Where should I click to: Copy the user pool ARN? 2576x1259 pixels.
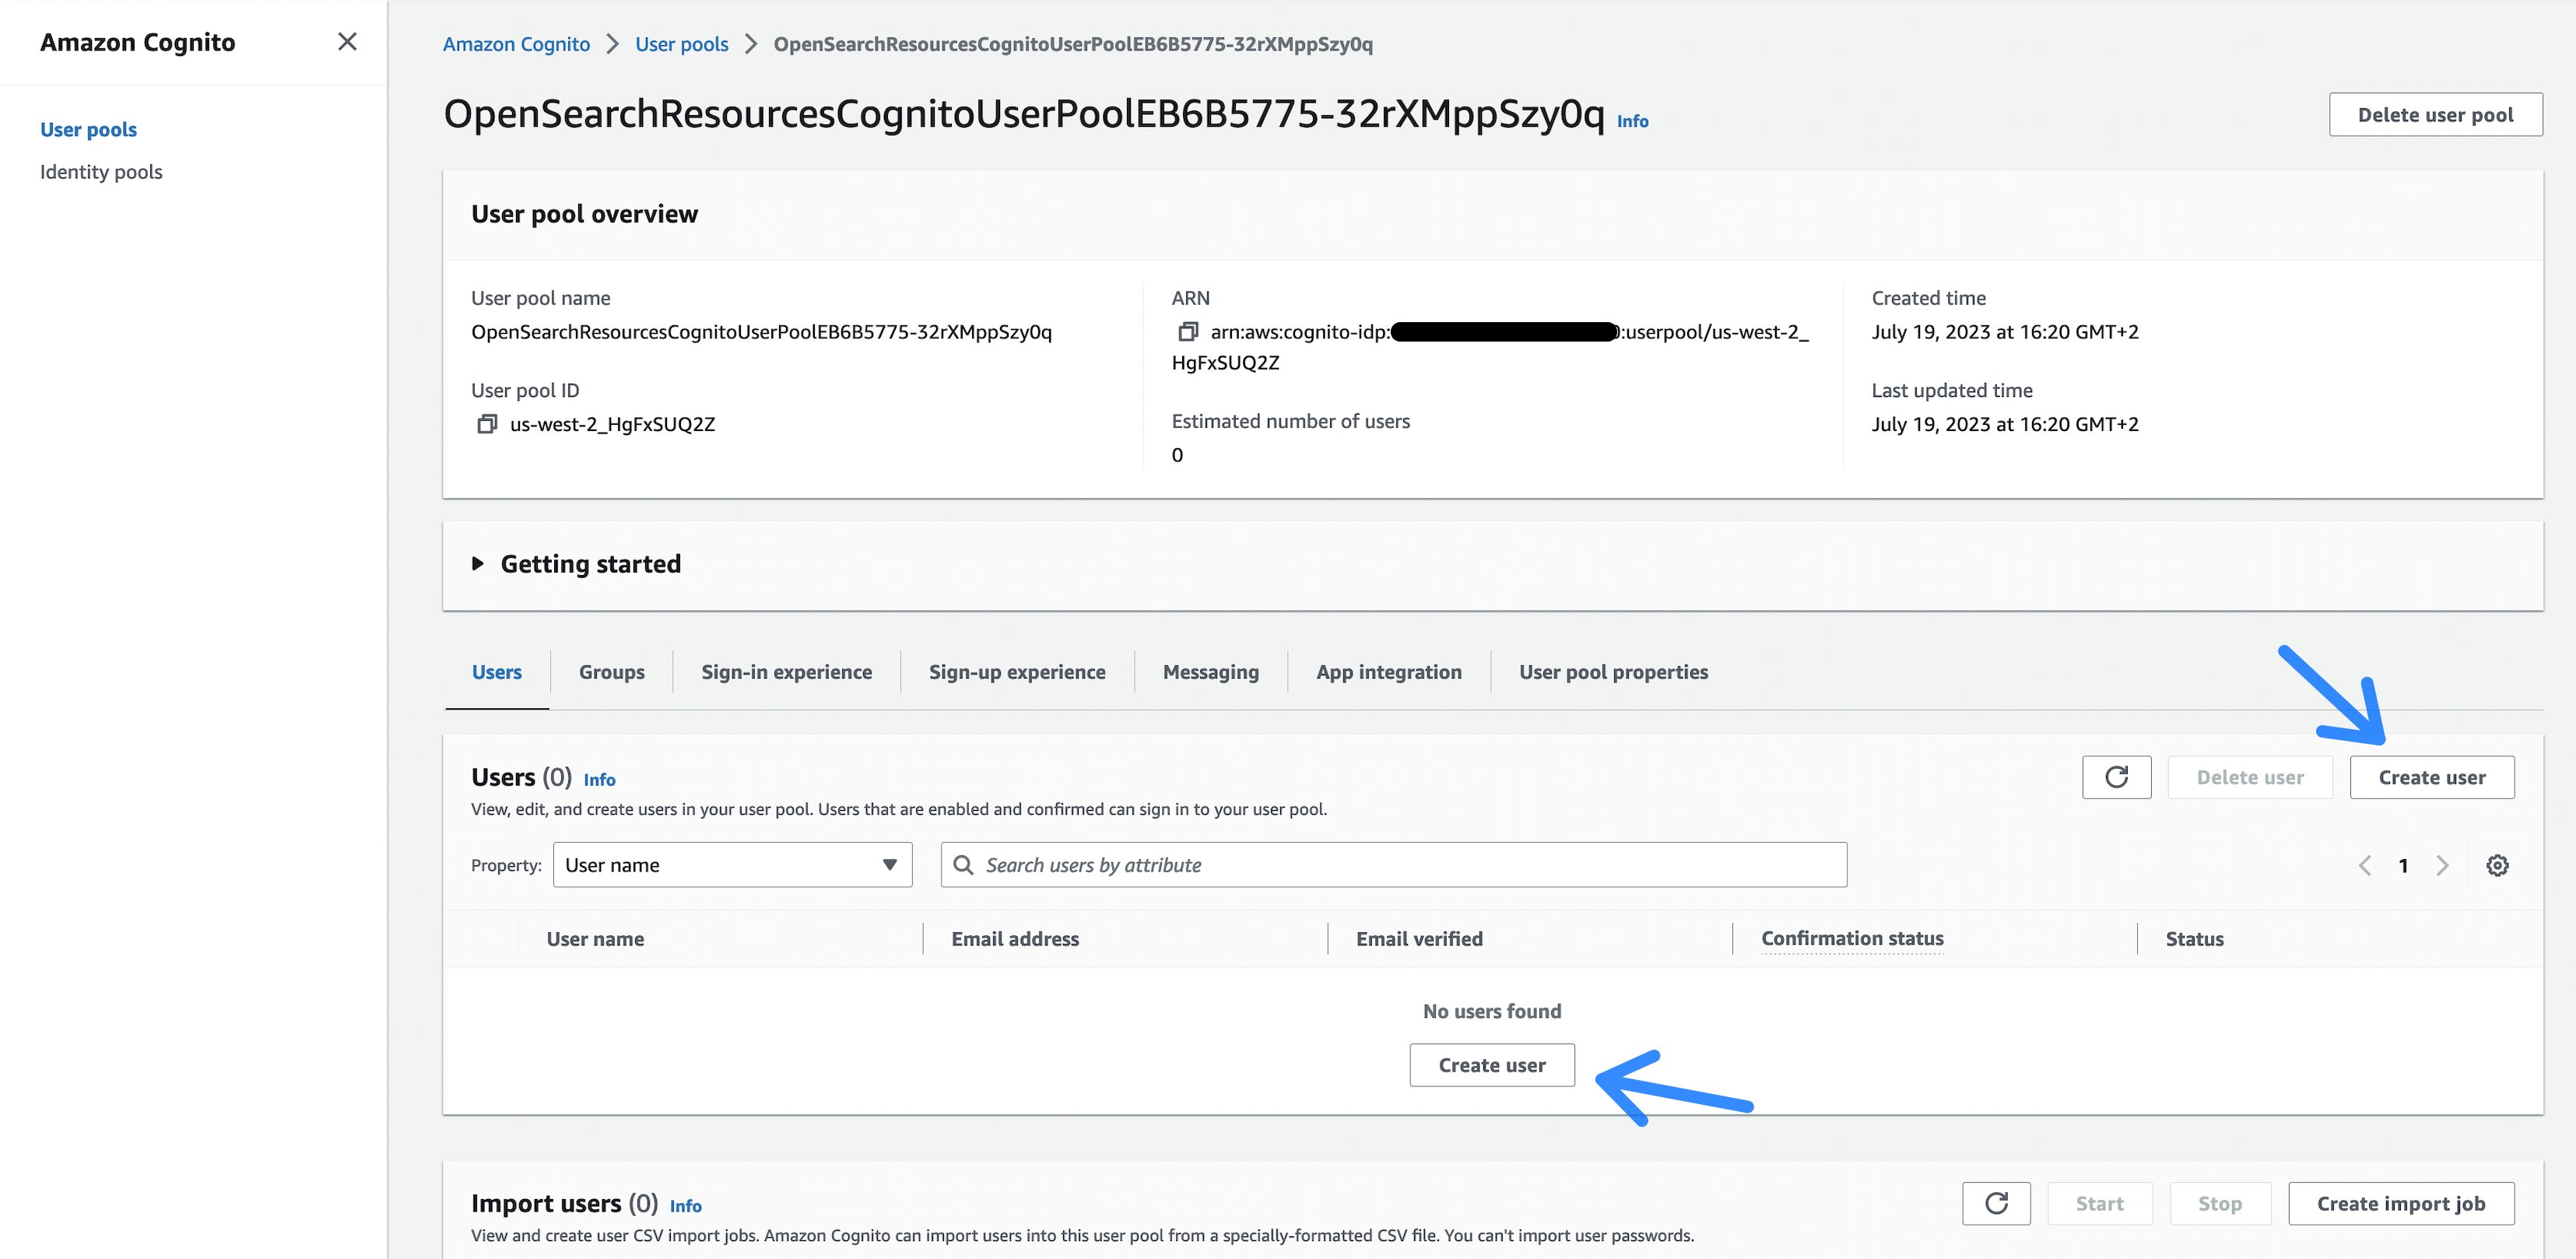(1188, 331)
